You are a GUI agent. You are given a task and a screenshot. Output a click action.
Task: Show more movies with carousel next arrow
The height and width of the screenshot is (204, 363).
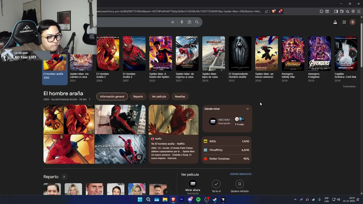click(353, 54)
